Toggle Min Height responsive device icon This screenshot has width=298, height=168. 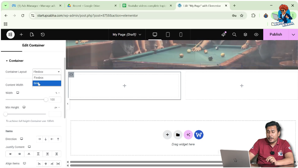click(24, 107)
